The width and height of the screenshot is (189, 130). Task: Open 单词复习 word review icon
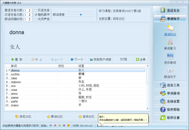click(170, 42)
